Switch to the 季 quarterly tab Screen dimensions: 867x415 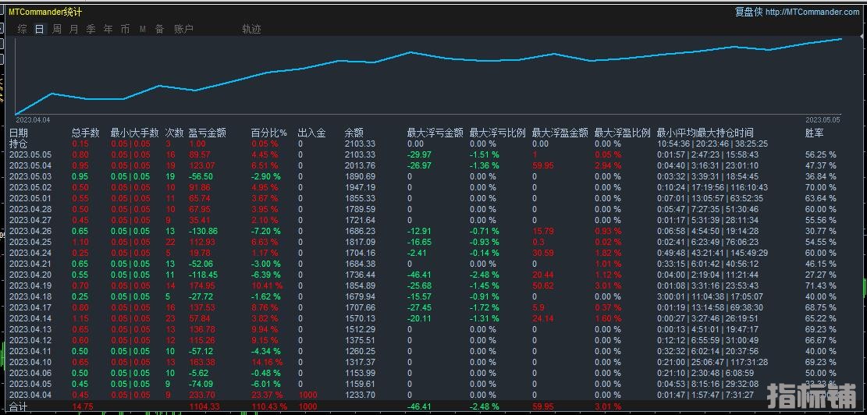91,30
